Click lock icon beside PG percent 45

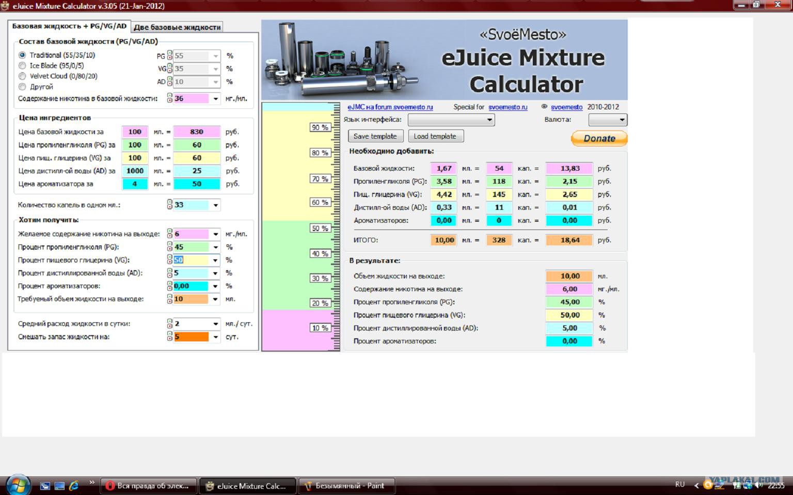pyautogui.click(x=169, y=247)
